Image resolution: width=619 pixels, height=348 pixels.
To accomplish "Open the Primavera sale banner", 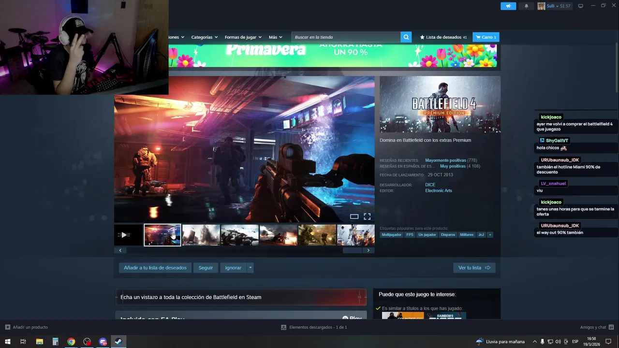I will point(333,56).
